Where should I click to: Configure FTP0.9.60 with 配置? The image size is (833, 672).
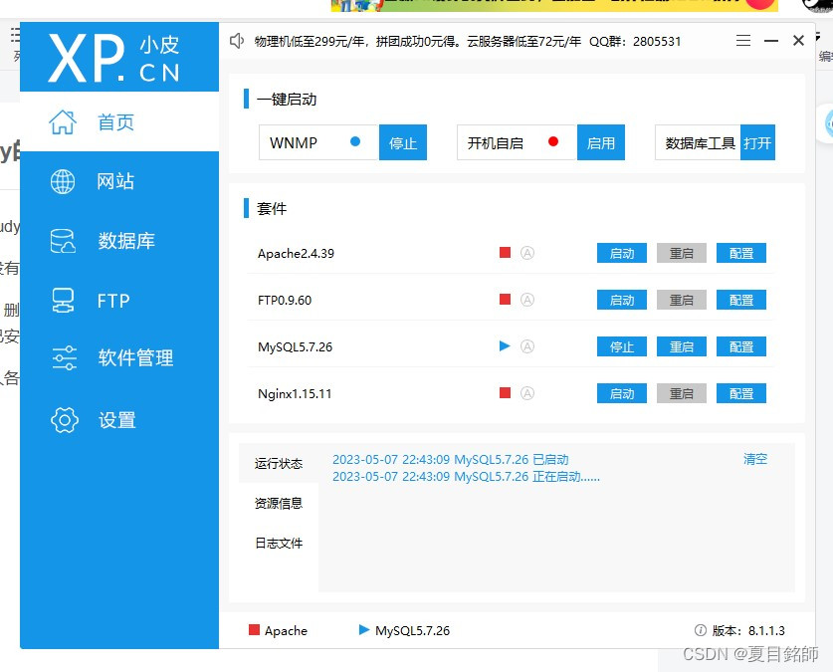click(741, 300)
